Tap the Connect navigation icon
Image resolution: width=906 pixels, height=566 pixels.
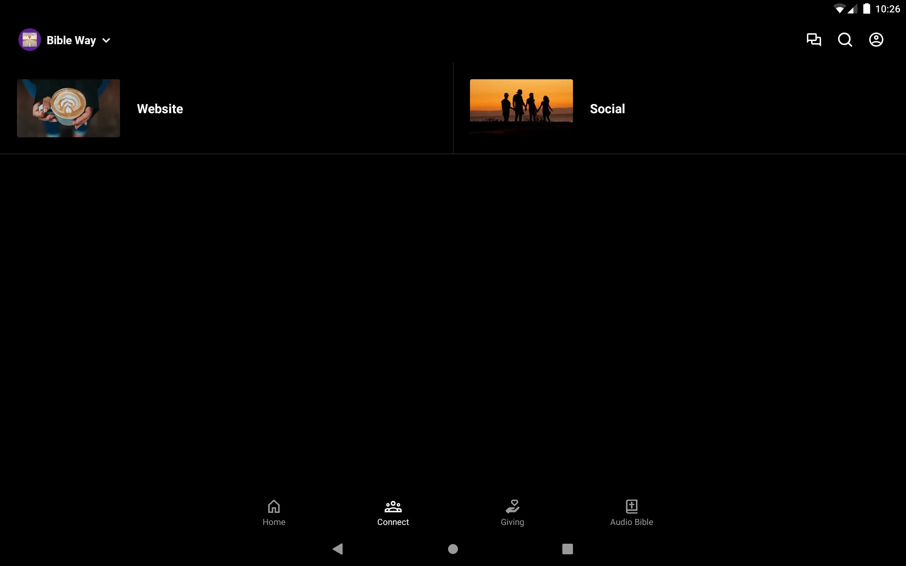click(393, 512)
